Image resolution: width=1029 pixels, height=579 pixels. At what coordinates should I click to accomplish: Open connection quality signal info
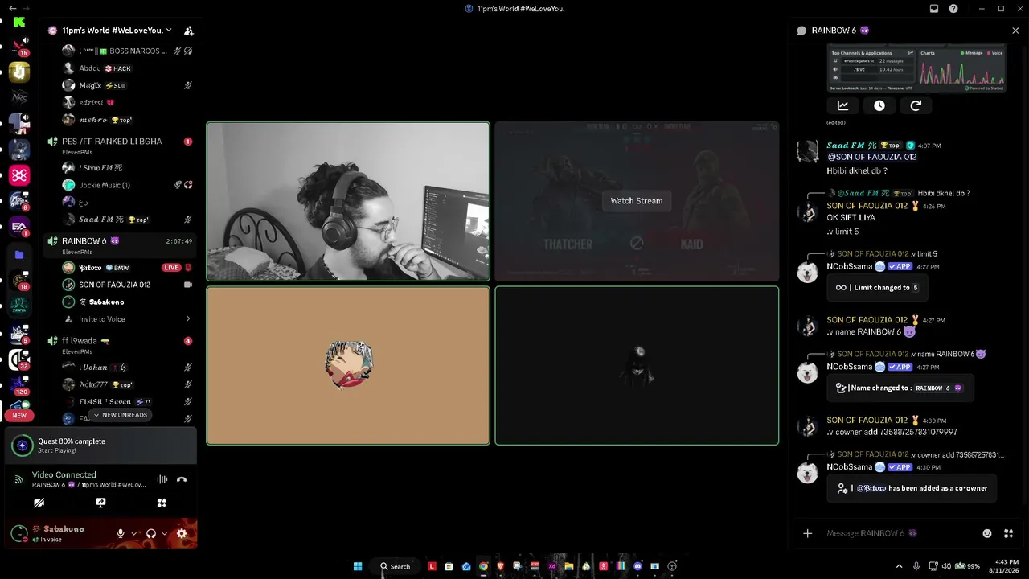coord(19,479)
